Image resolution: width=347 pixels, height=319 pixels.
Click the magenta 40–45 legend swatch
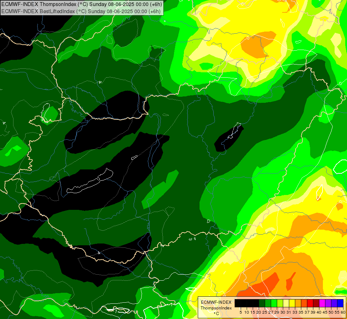click(x=322, y=303)
